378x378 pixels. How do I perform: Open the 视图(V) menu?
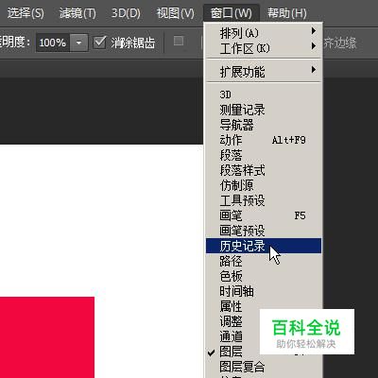[x=175, y=13]
